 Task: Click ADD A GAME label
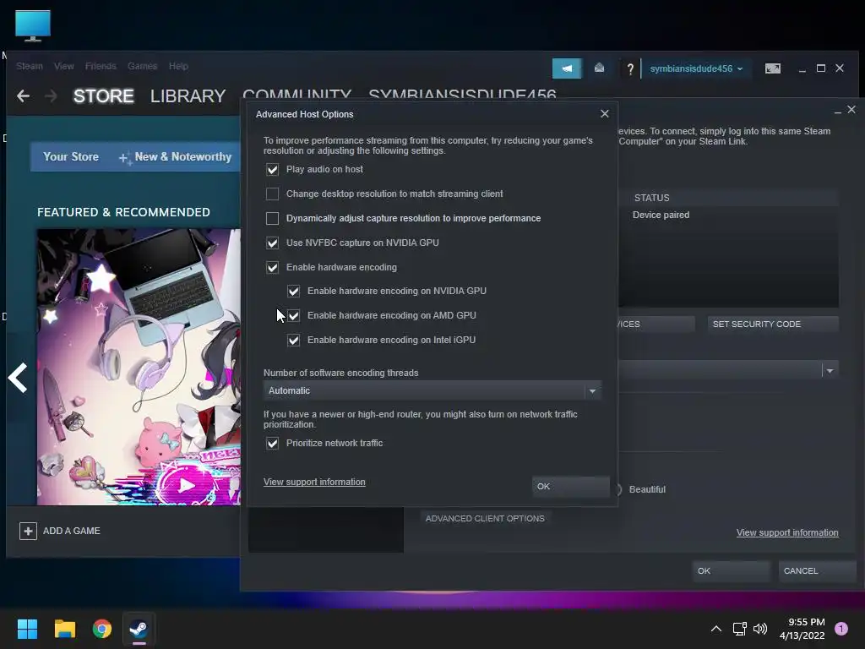(72, 531)
